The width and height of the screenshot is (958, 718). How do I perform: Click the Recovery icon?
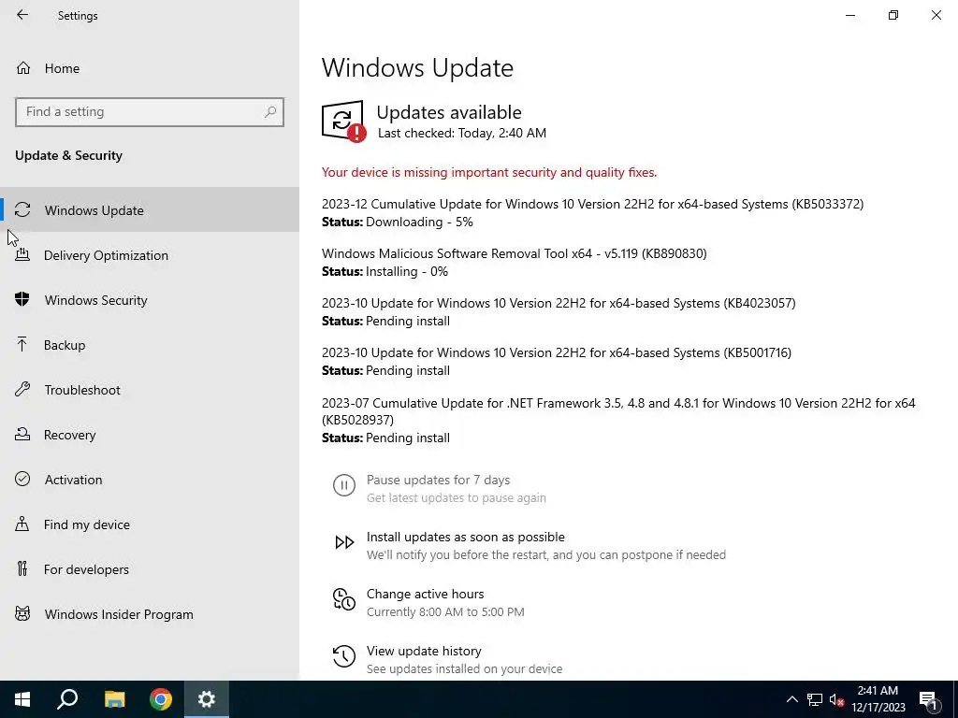pyautogui.click(x=22, y=434)
